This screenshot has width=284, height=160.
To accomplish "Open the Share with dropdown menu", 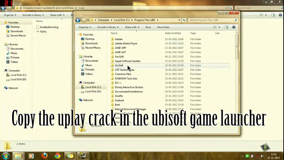I will (x=132, y=27).
